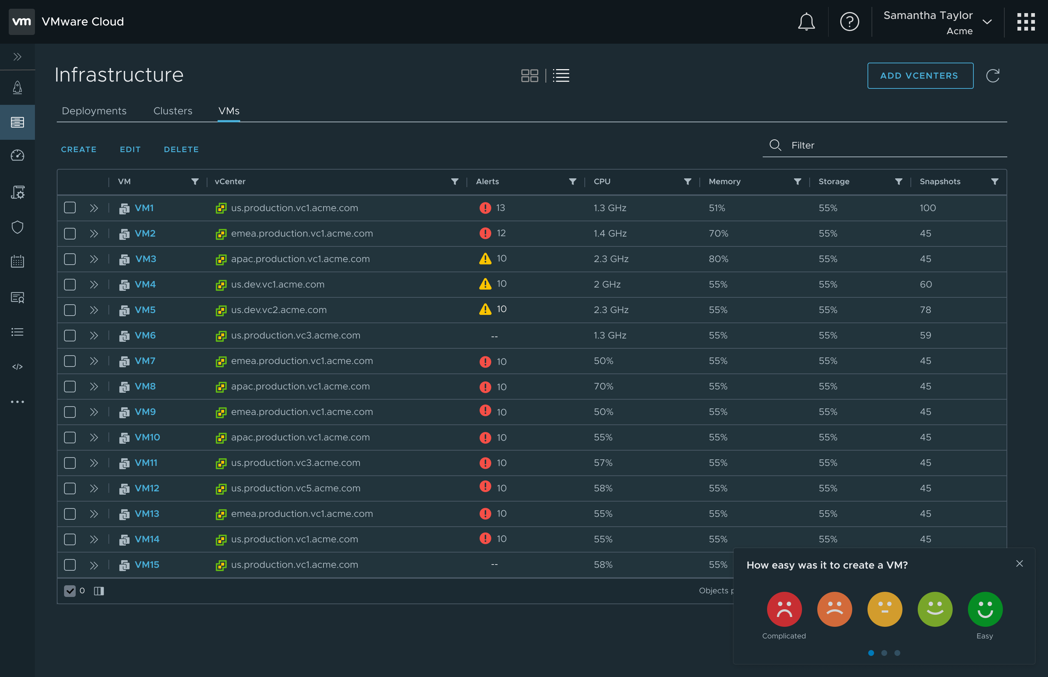The height and width of the screenshot is (677, 1048).
Task: Select the VM2 row checkbox
Action: click(70, 233)
